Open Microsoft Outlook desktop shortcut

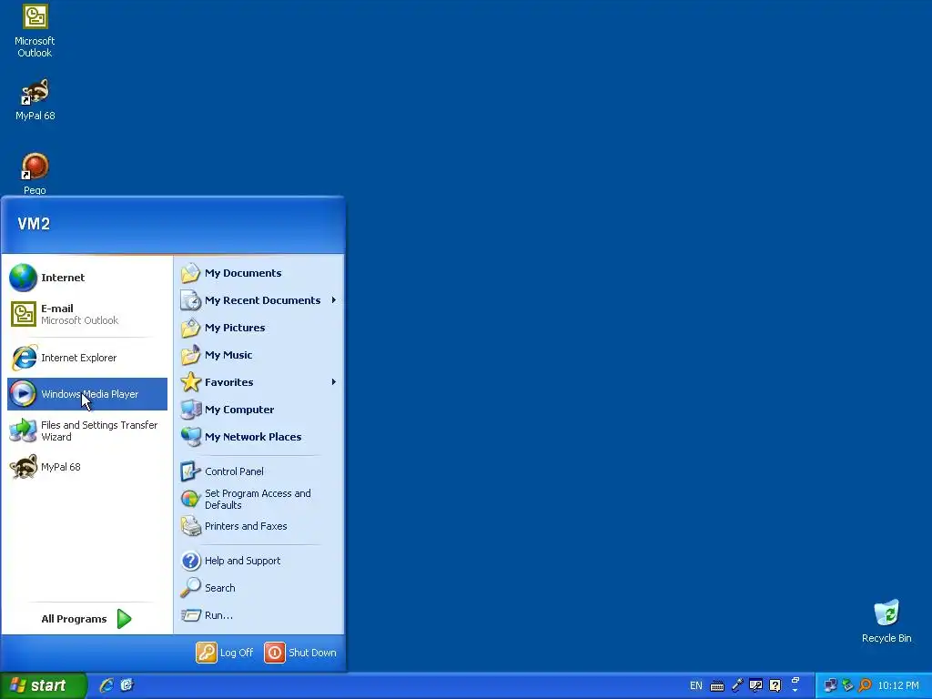pyautogui.click(x=35, y=30)
